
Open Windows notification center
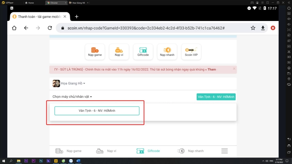(x=287, y=161)
